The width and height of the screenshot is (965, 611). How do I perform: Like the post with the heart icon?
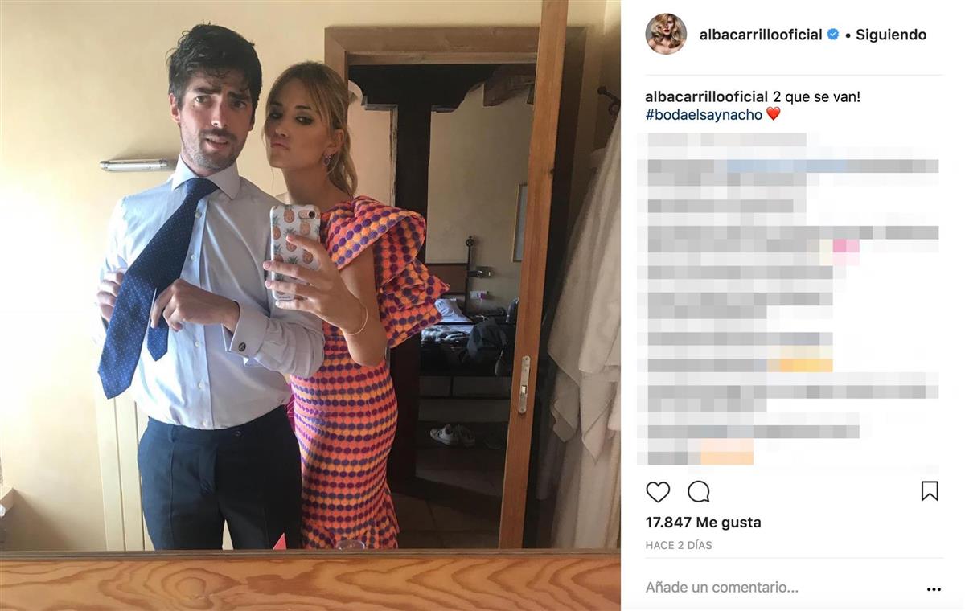[658, 491]
